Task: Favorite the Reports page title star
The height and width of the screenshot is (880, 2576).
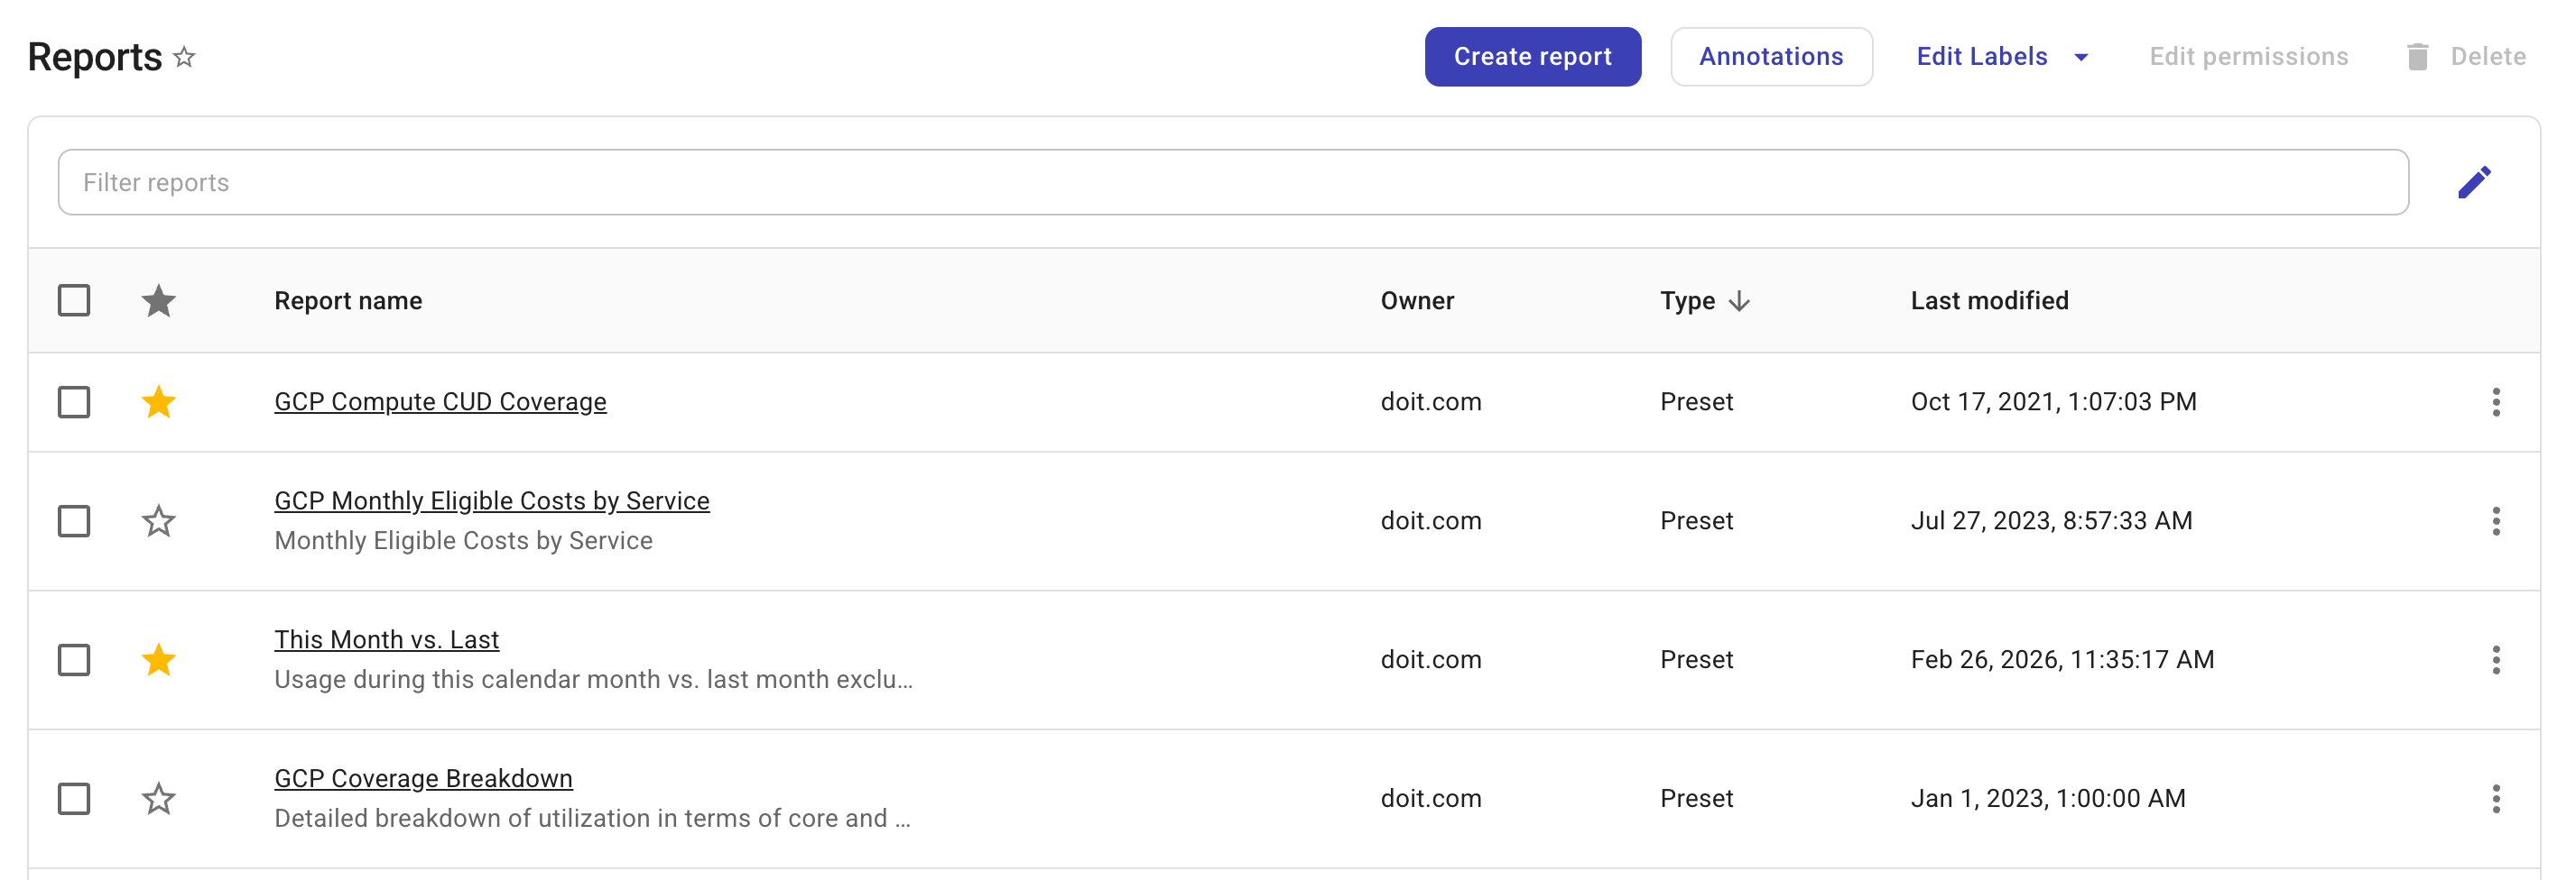Action: pyautogui.click(x=184, y=57)
